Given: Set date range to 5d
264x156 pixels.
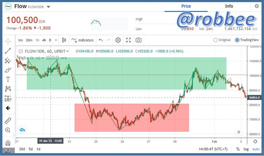Looking at the screenshot, I should [31, 149].
